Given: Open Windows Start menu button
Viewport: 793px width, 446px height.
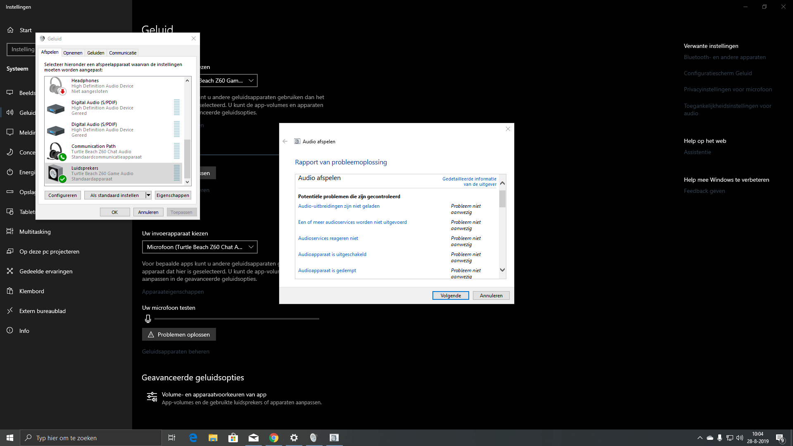Looking at the screenshot, I should coord(10,438).
